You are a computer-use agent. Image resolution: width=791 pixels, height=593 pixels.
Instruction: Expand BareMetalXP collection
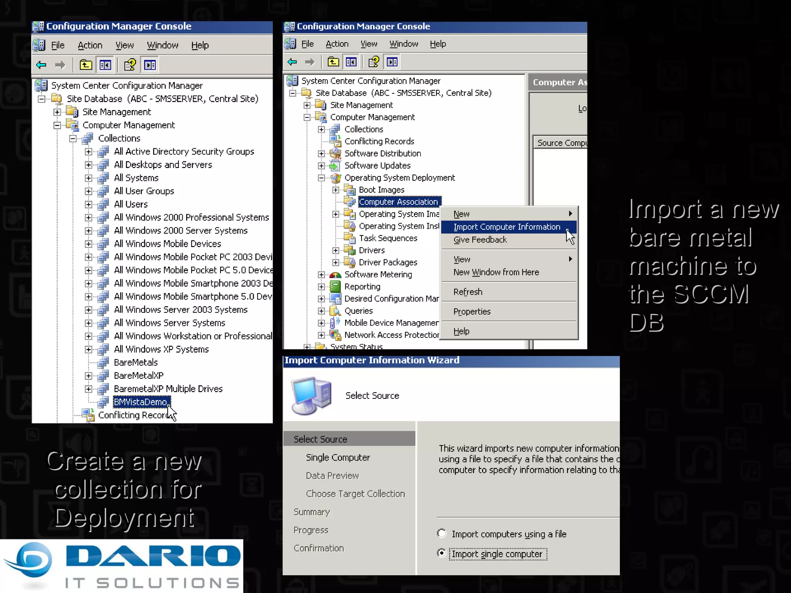[88, 376]
